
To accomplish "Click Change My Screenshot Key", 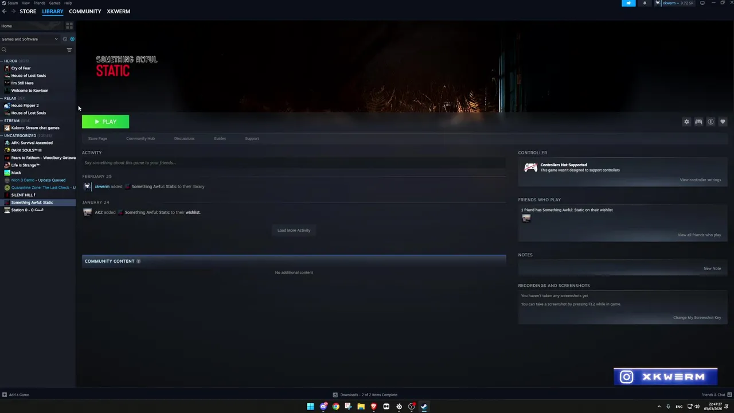I will pyautogui.click(x=697, y=318).
